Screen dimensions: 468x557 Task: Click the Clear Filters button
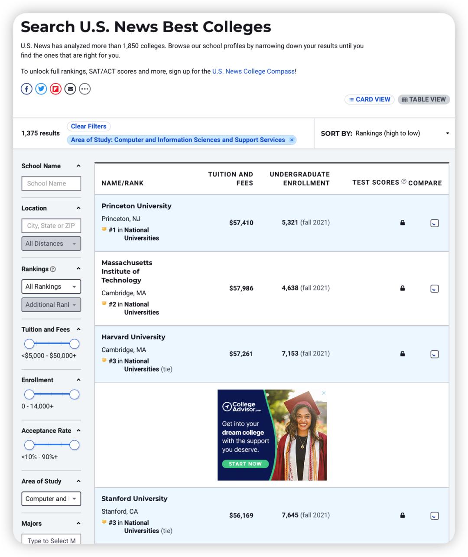pos(88,127)
